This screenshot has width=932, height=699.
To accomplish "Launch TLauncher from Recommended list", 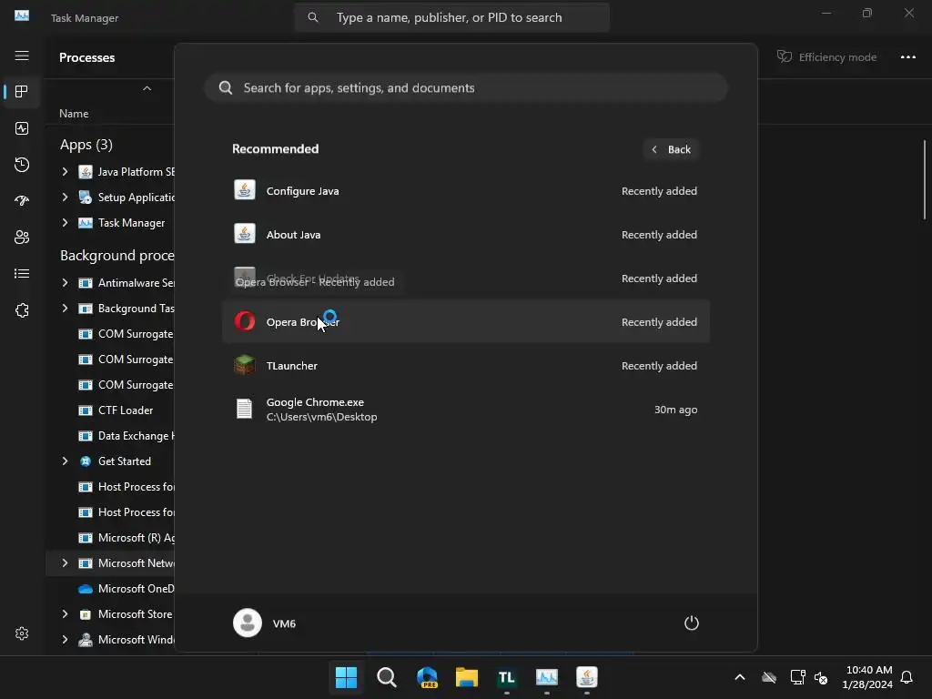I will [x=466, y=366].
